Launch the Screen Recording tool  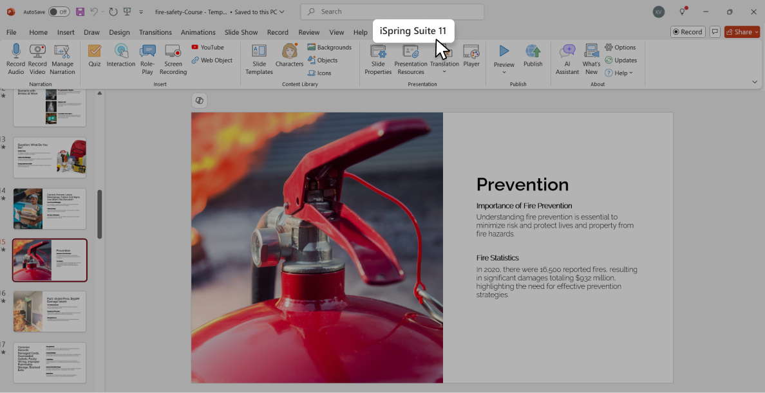point(173,51)
